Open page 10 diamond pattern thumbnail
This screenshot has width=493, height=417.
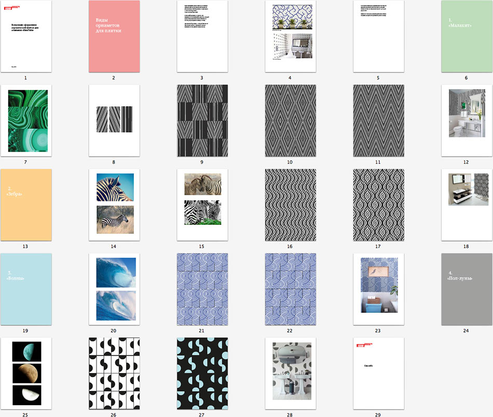[290, 120]
